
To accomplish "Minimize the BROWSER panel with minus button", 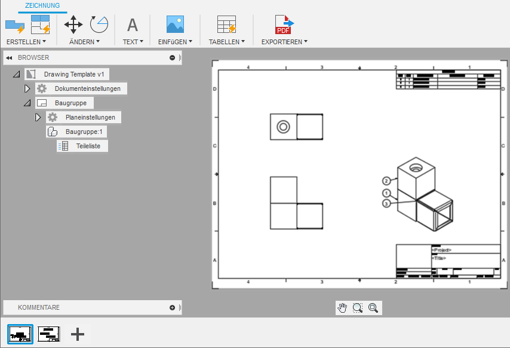I will coord(172,57).
